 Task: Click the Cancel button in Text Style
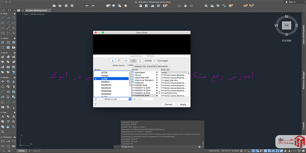(168, 104)
